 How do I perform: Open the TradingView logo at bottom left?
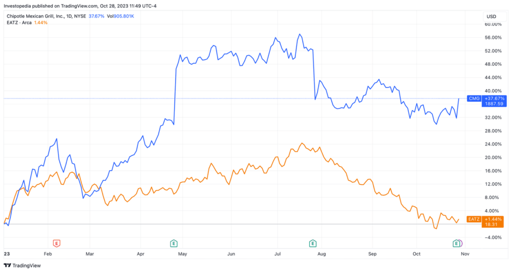tap(22, 266)
